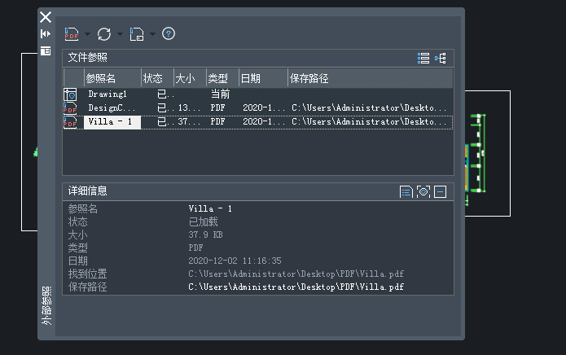Show the preview mode in 详细信息 panel
Image resolution: width=566 pixels, height=355 pixels.
pos(423,191)
